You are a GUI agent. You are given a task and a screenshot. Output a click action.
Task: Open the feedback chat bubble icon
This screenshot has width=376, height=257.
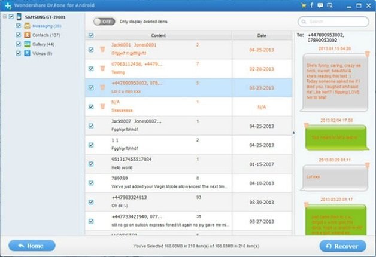pyautogui.click(x=320, y=5)
